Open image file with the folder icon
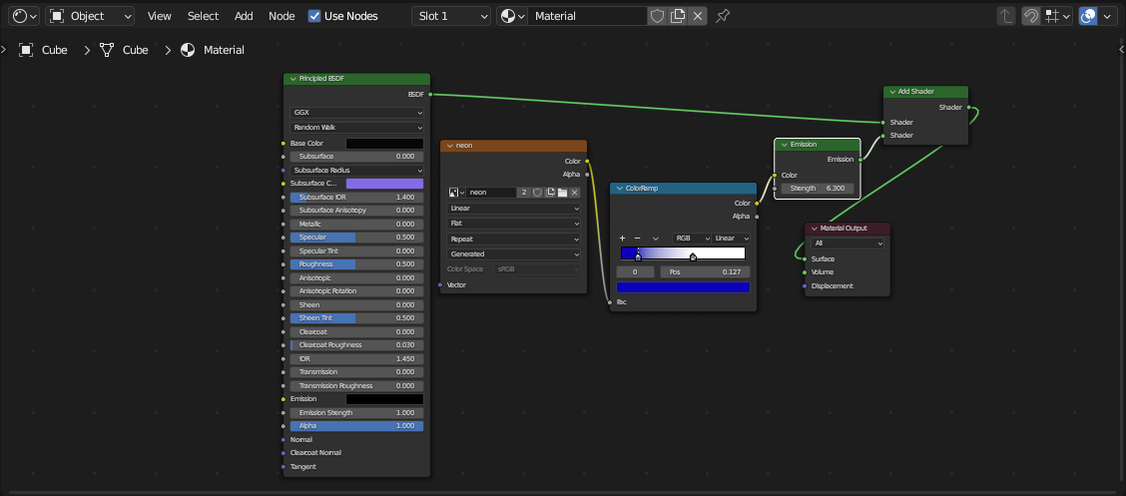The image size is (1126, 496). point(562,193)
